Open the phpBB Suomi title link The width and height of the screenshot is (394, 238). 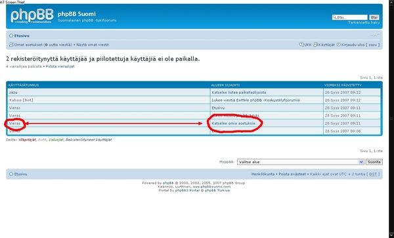pos(77,14)
